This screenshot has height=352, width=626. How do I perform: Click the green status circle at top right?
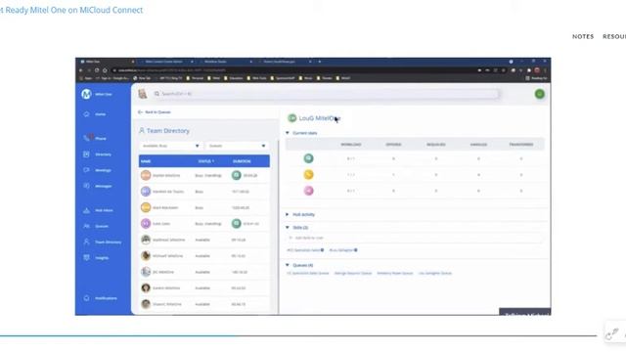coord(539,94)
